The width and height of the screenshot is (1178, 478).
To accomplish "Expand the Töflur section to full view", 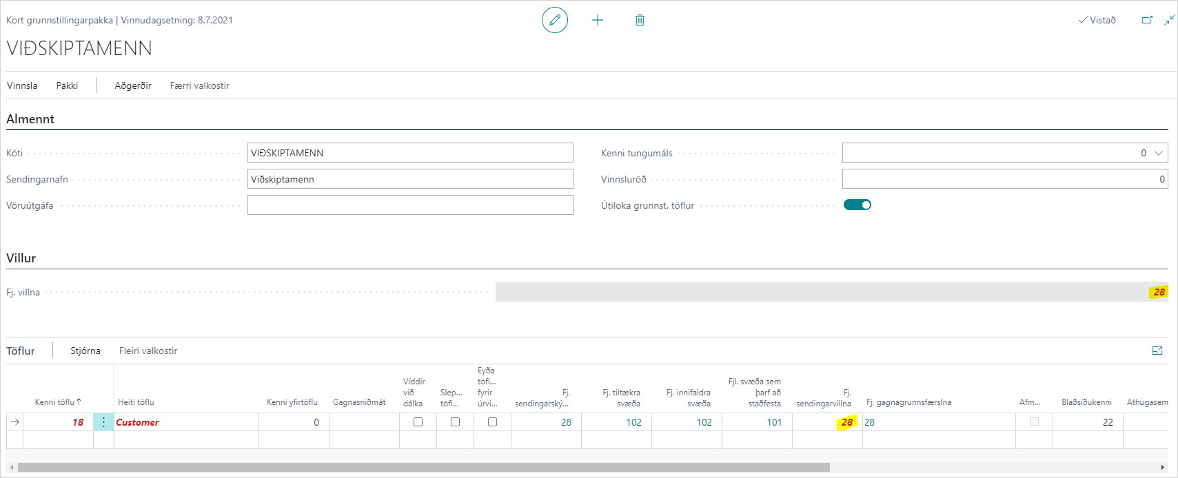I will point(1157,351).
